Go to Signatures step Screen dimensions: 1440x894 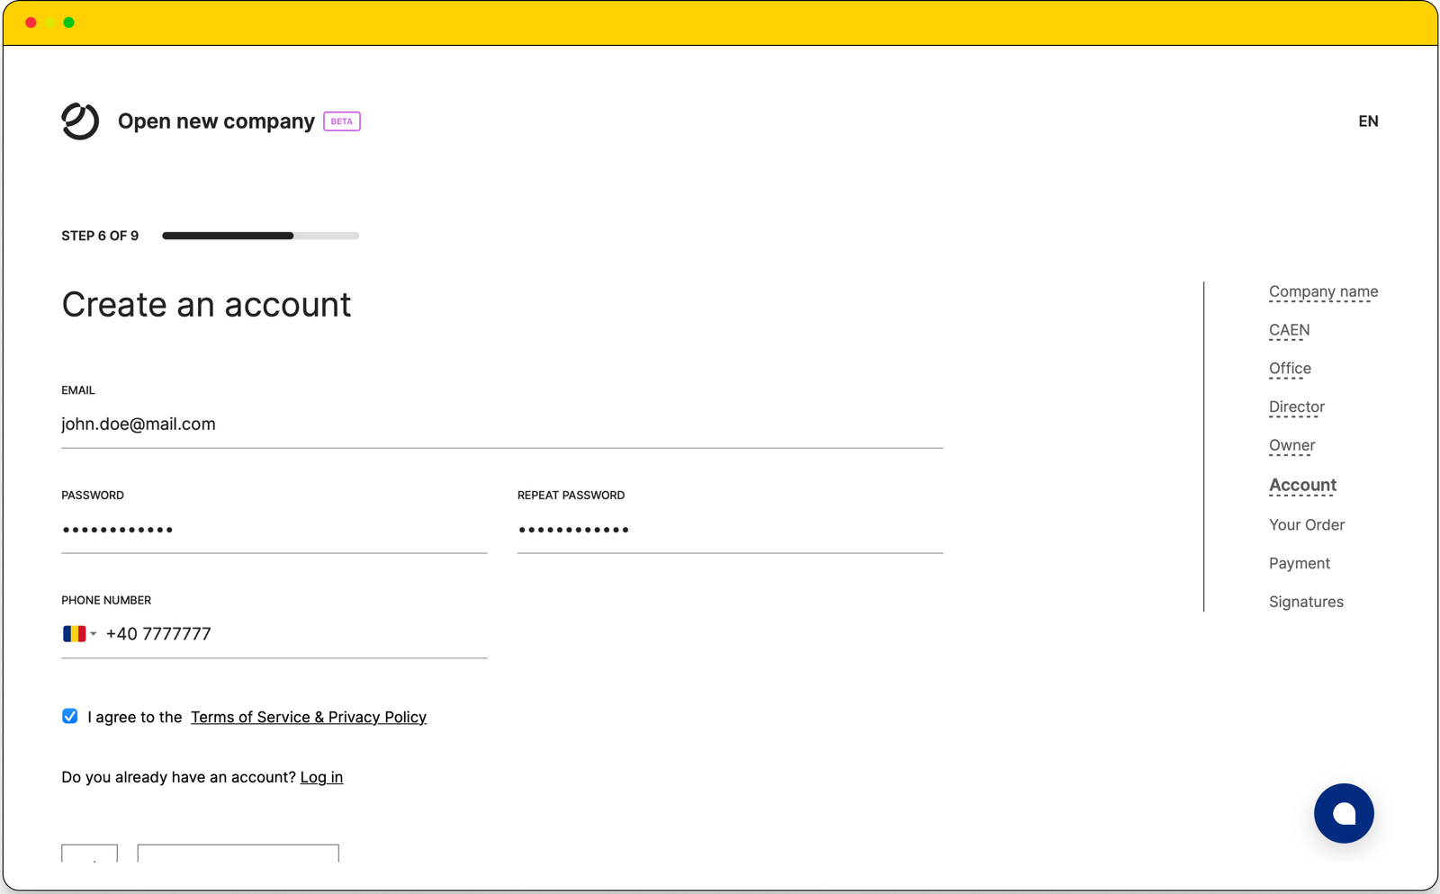point(1306,603)
